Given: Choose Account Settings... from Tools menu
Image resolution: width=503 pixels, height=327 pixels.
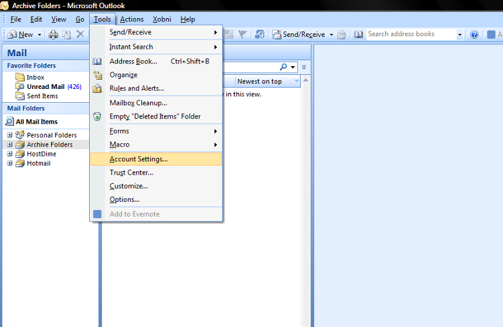Looking at the screenshot, I should [x=156, y=159].
